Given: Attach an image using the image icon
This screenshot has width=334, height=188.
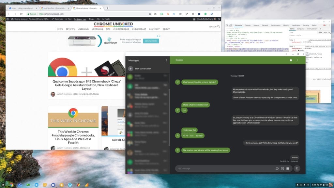Looking at the screenshot, I should [288, 168].
